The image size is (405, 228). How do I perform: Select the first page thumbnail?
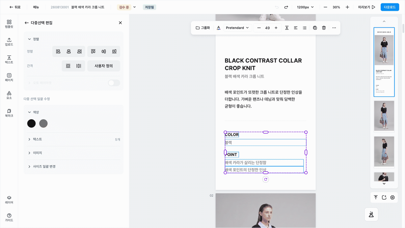tap(384, 62)
